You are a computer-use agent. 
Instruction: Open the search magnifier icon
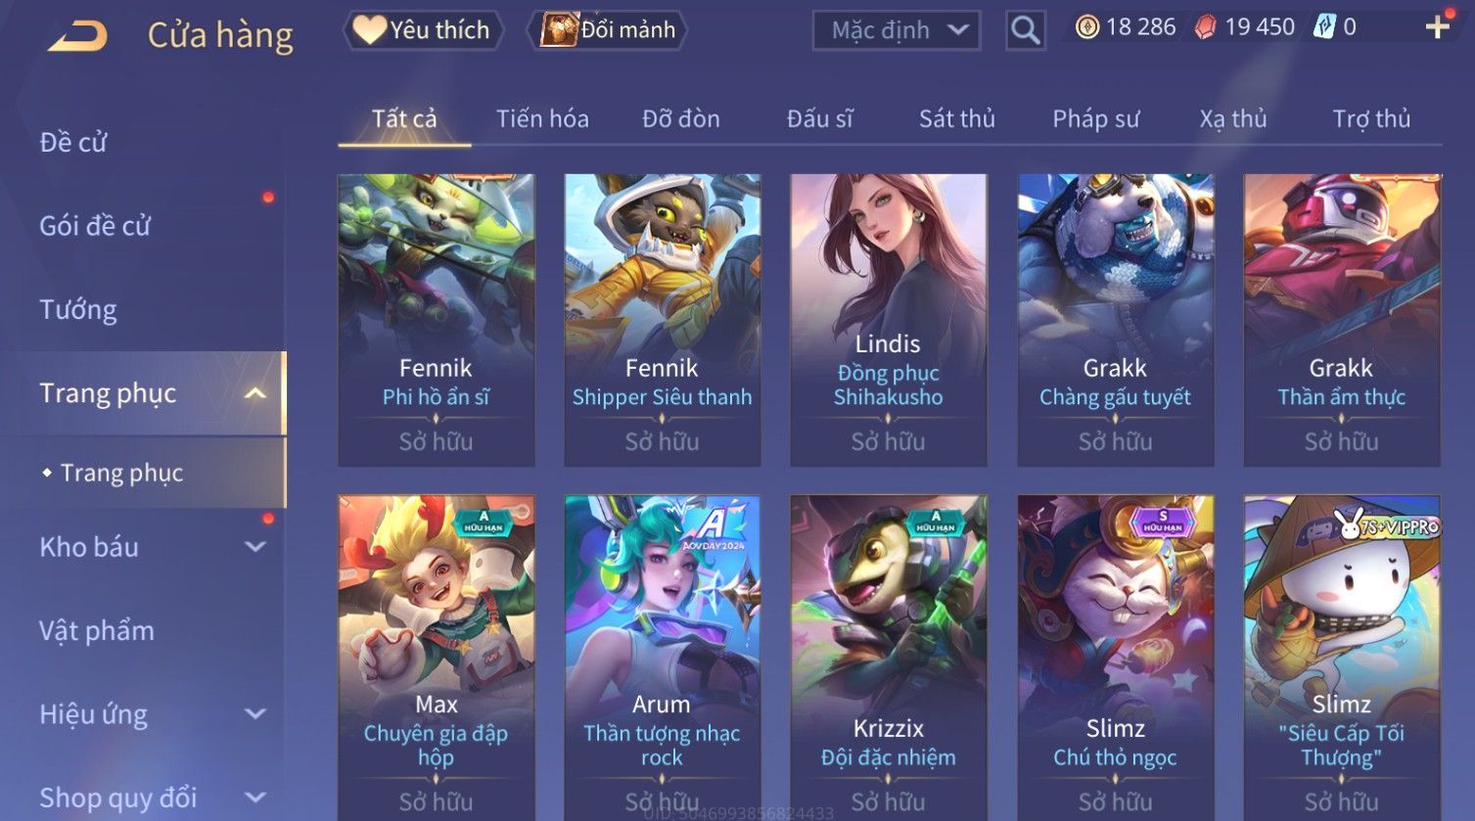tap(1025, 30)
